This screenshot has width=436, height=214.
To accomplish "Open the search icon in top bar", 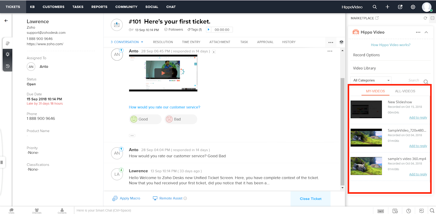I will pyautogui.click(x=375, y=7).
